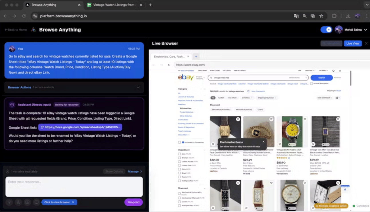This screenshot has height=212, width=370.
Task: Switch to the Vintage Watch Listings tab
Action: pos(115,5)
